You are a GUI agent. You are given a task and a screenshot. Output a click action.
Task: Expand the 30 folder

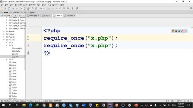click(x=7, y=59)
